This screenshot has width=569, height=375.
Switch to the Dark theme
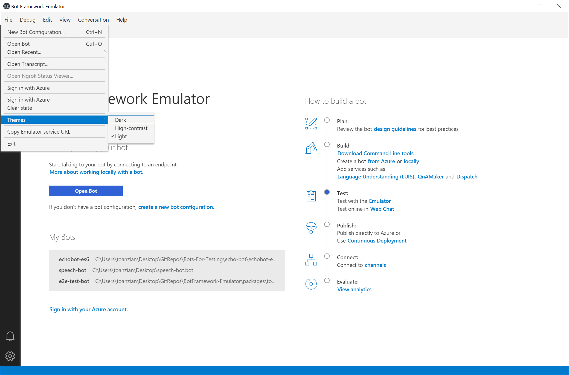[x=131, y=120]
